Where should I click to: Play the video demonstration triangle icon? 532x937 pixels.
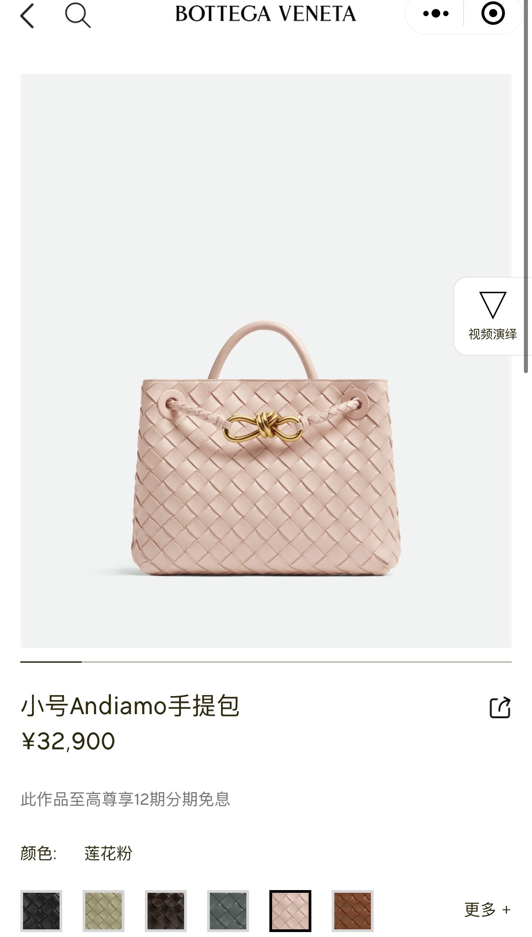(492, 305)
